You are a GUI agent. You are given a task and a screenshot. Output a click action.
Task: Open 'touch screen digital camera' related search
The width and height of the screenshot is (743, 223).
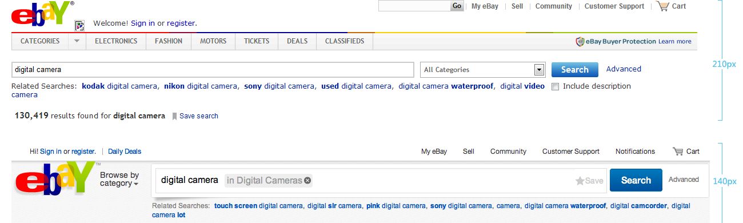[x=258, y=206]
